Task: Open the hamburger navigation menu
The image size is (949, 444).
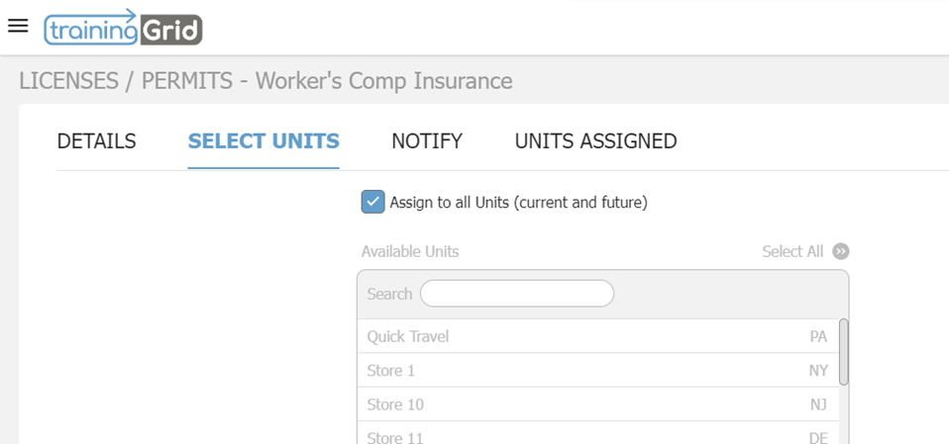Action: [x=18, y=26]
